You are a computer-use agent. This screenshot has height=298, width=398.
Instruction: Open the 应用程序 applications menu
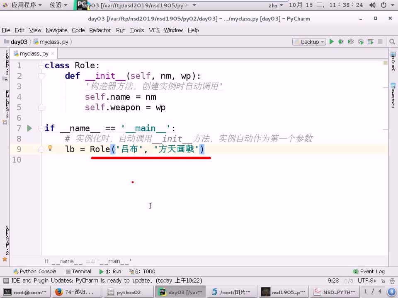pos(27,5)
